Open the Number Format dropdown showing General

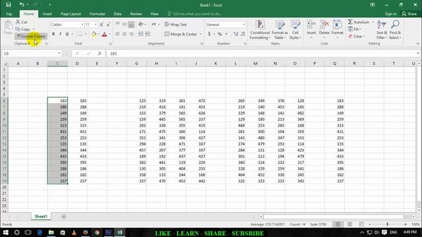(x=244, y=24)
